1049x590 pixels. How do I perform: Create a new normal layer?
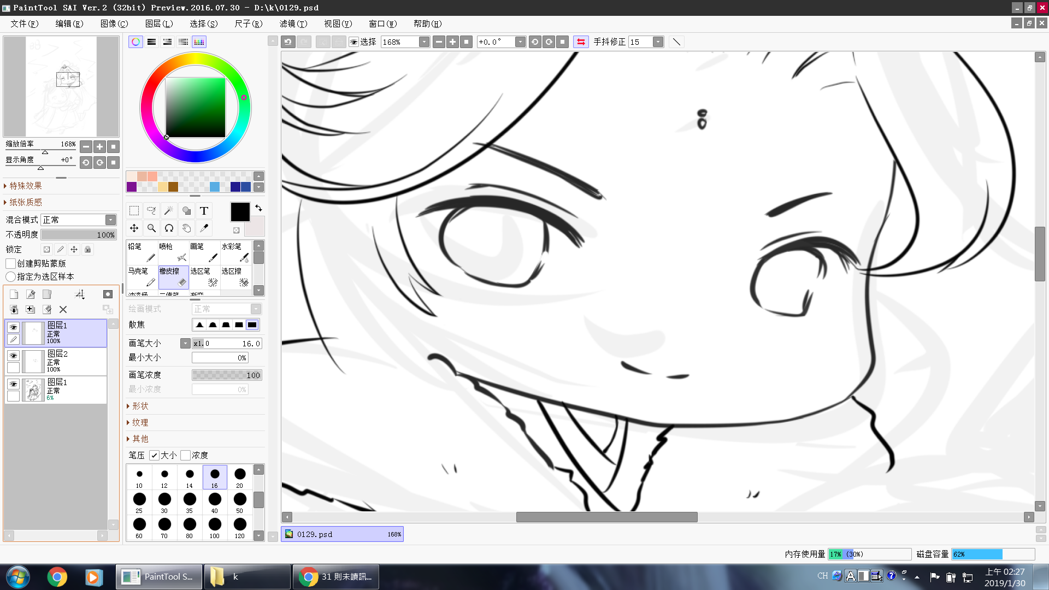coord(14,294)
